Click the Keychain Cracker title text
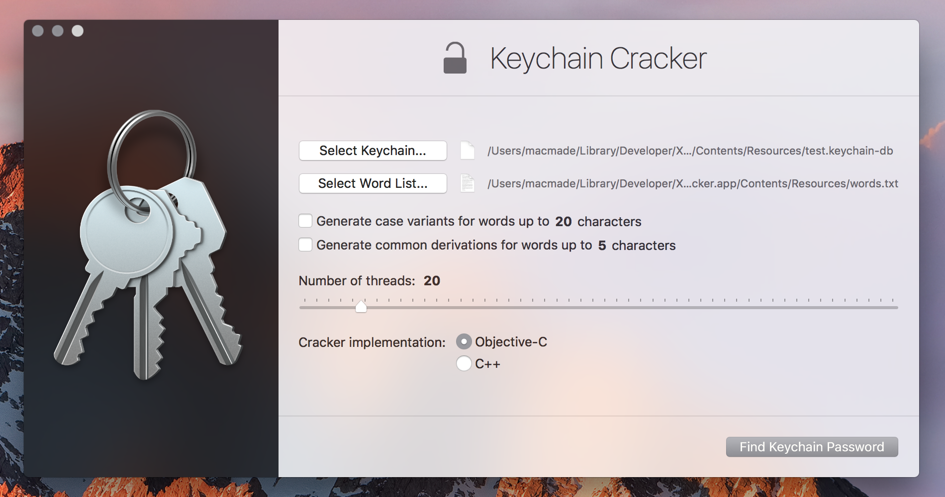945x497 pixels. pyautogui.click(x=597, y=57)
